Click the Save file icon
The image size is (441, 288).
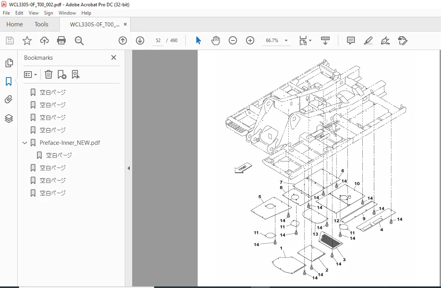10,41
